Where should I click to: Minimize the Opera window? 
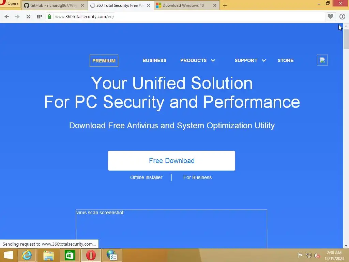tap(319, 3)
